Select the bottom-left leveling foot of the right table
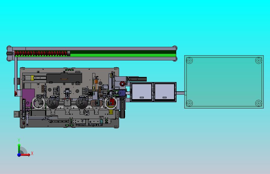The image size is (270, 174). pyautogui.click(x=189, y=103)
